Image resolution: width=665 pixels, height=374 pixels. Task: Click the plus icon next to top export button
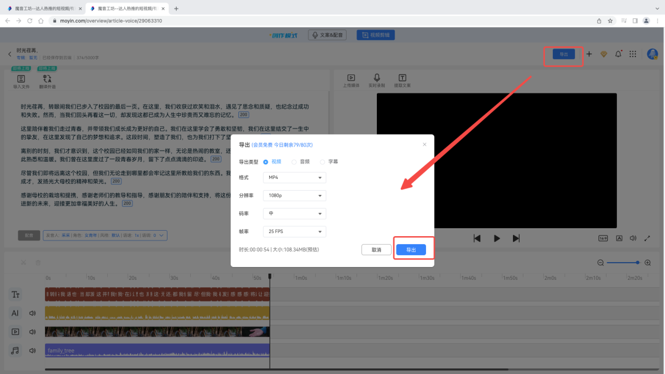point(589,54)
